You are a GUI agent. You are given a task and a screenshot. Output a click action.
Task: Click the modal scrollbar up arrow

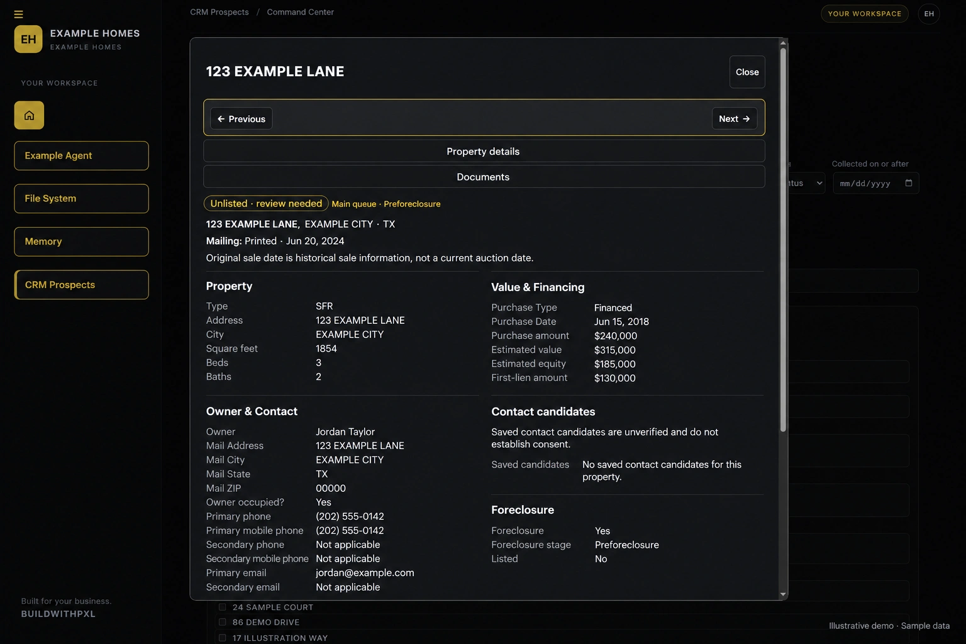pyautogui.click(x=783, y=43)
